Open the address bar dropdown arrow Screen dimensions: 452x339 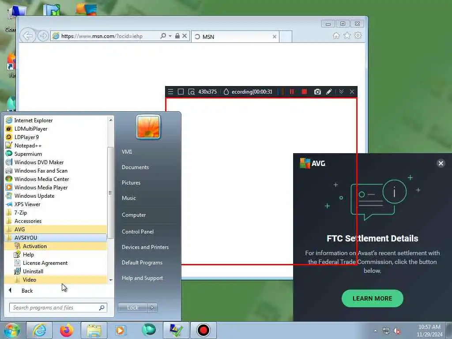point(170,36)
